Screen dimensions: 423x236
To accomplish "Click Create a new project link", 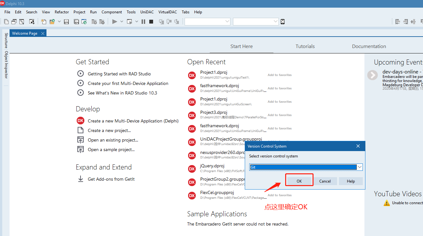I will point(109,130).
